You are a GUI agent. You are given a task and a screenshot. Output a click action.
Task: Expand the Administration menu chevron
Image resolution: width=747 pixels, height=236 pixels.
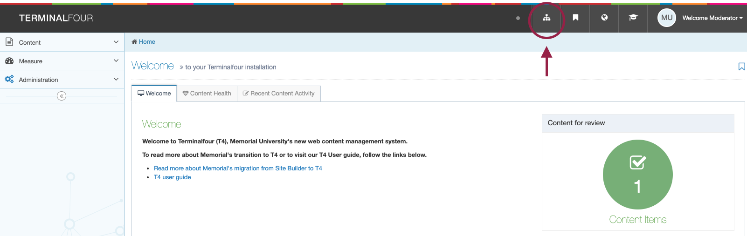[116, 79]
